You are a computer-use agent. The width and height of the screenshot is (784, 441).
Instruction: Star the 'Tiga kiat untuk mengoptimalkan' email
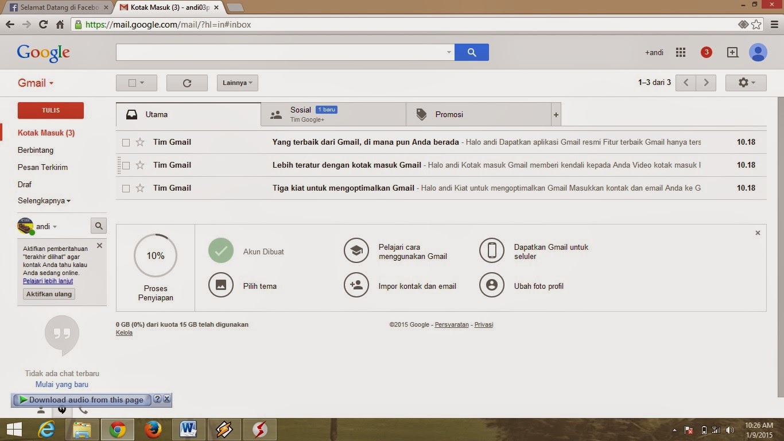140,188
